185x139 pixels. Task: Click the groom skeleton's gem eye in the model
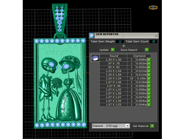[51, 64]
